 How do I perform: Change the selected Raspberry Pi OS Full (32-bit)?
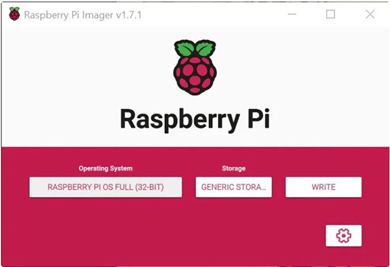point(105,187)
